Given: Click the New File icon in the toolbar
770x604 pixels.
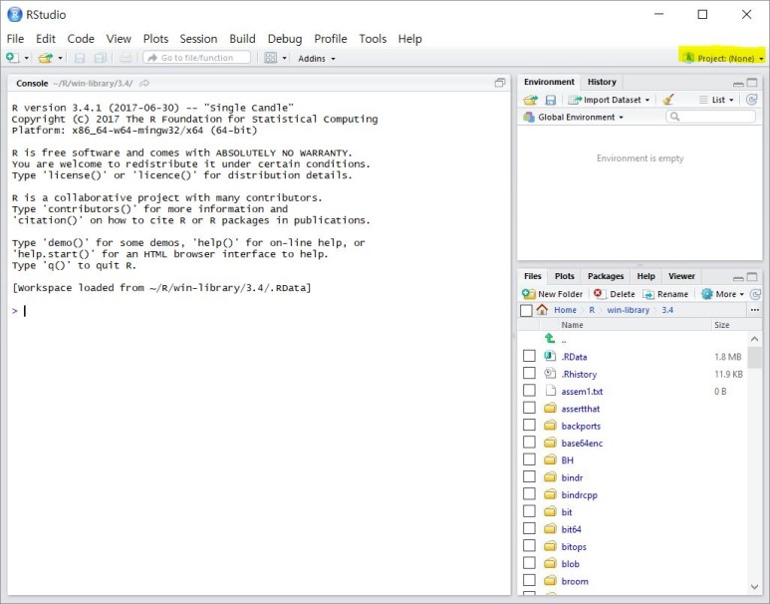Looking at the screenshot, I should 12,58.
